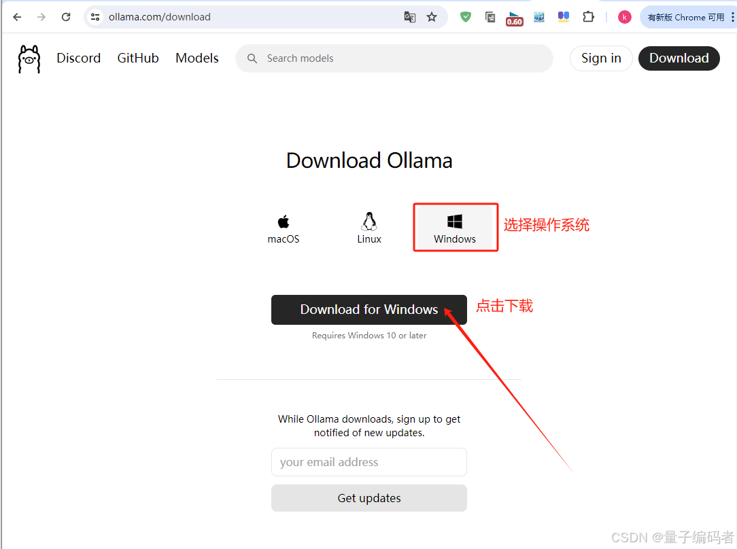The image size is (737, 549).
Task: Open the blue picture extension icon
Action: [538, 18]
